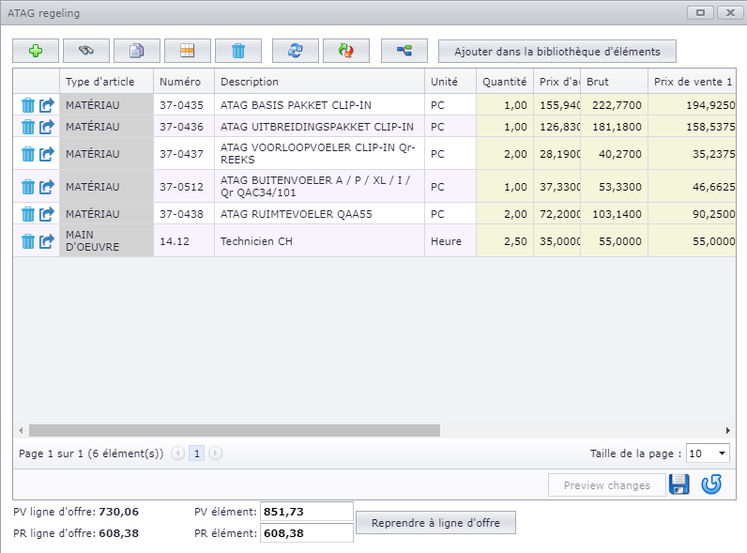Click sale price value 35,2375

[x=713, y=154]
